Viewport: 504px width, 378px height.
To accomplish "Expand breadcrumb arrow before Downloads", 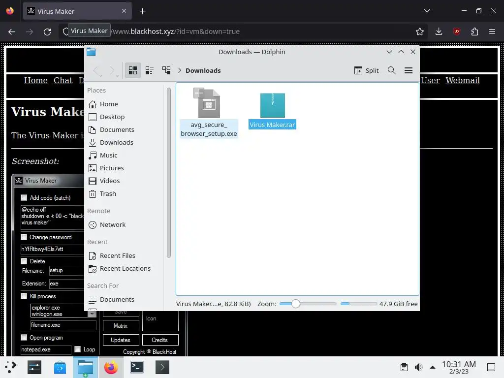I will 180,70.
